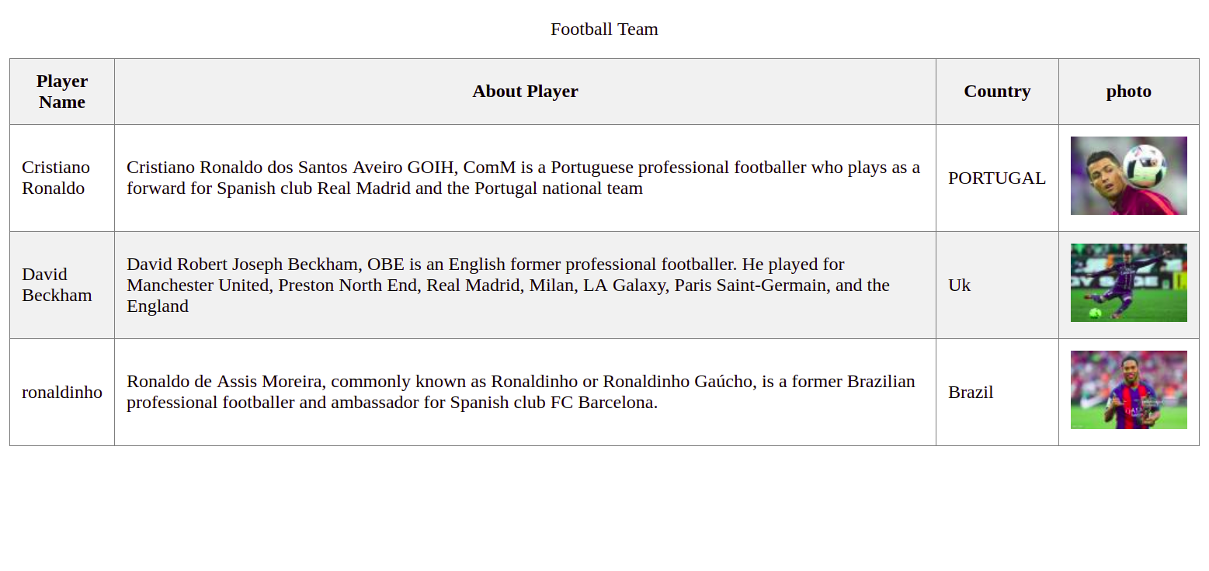Click the Ronaldinho description text
Viewport: 1209px width, 571px height.
(520, 392)
